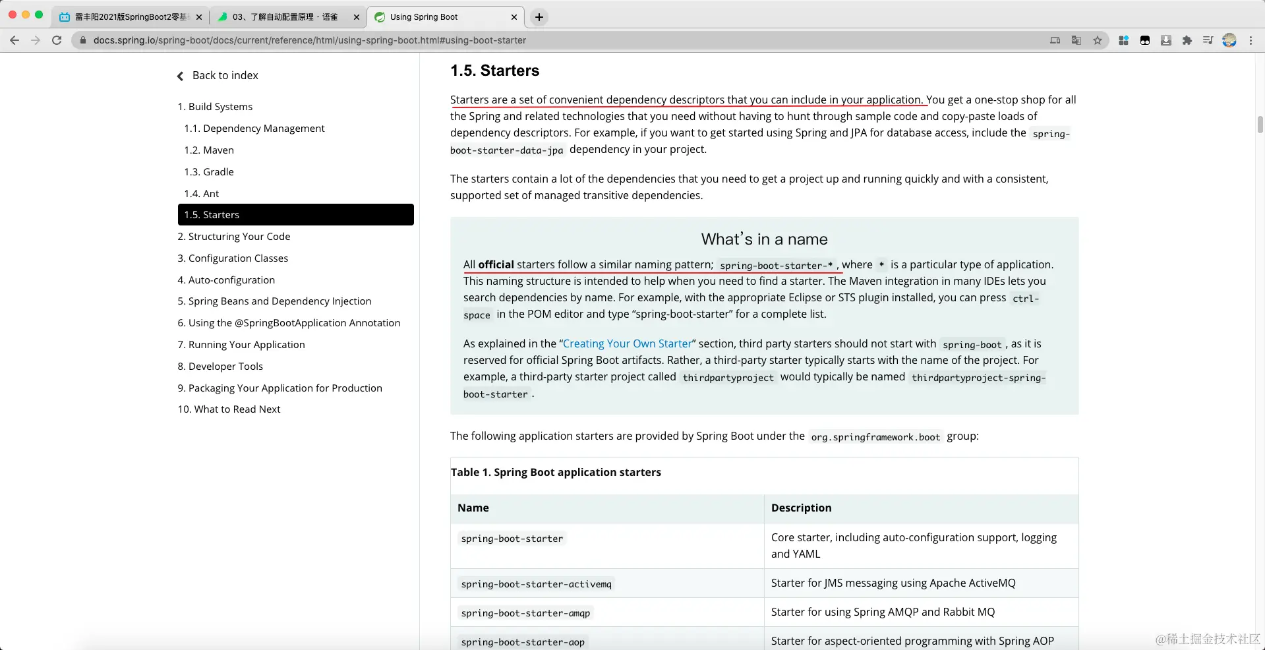Translate this page with Google Translate icon

click(1076, 40)
